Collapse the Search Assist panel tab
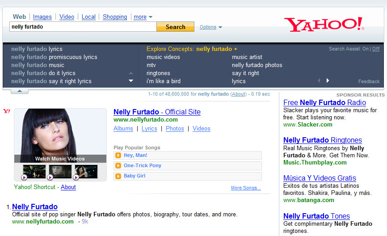 [x=20, y=91]
